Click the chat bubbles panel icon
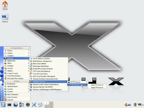Image resolution: width=144 pixels, height=108 pixels. click(x=40, y=105)
